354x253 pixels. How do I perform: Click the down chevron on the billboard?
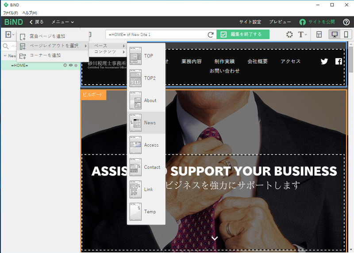pos(215,238)
